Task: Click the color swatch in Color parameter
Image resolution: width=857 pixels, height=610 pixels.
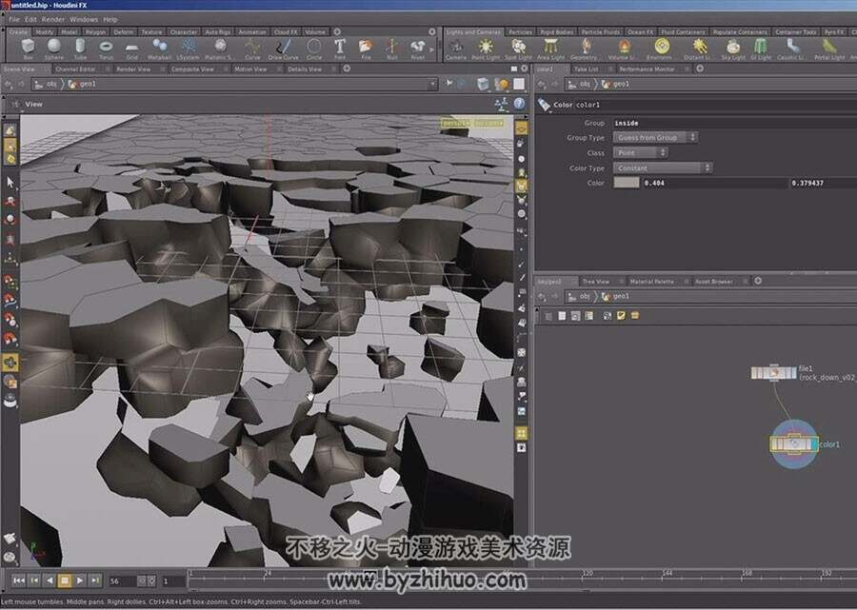Action: point(627,183)
